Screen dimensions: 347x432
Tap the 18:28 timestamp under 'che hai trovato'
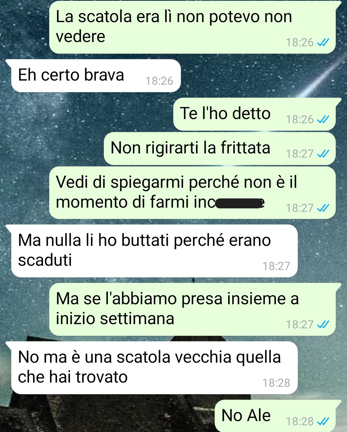coord(276,383)
